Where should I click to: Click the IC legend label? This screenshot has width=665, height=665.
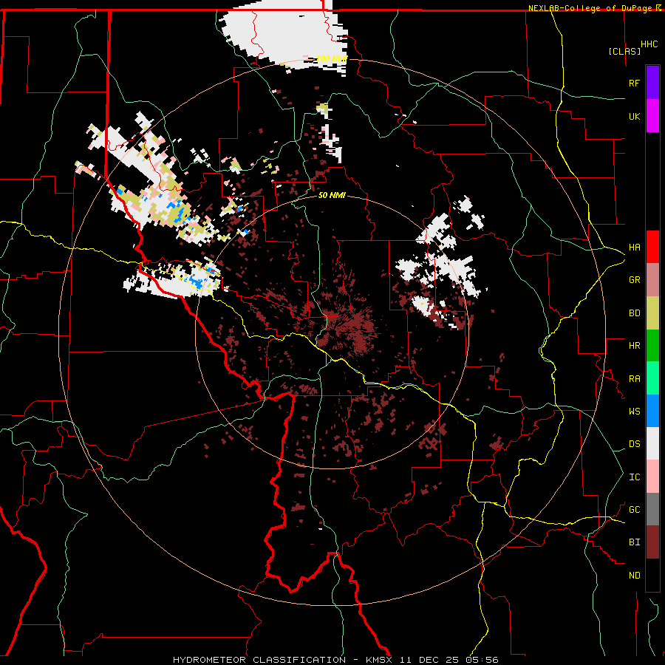pyautogui.click(x=634, y=477)
